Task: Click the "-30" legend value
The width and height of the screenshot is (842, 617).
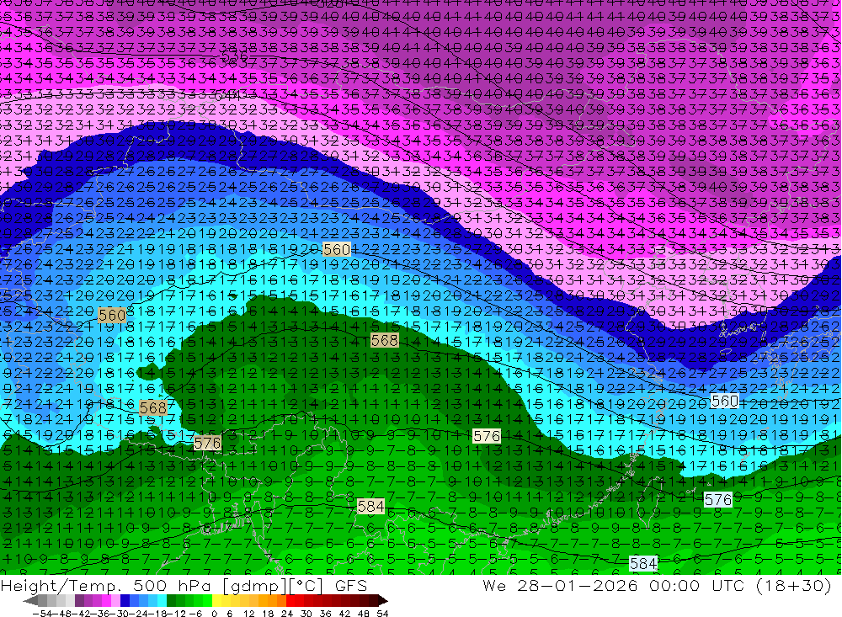Action: (x=120, y=614)
